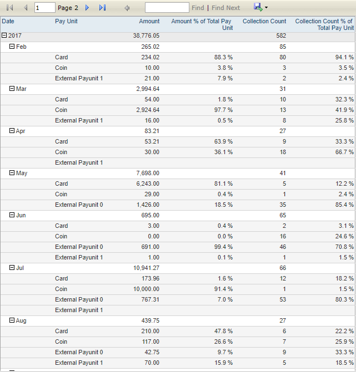Select Jul Coin amount 10,000.00

[146, 289]
